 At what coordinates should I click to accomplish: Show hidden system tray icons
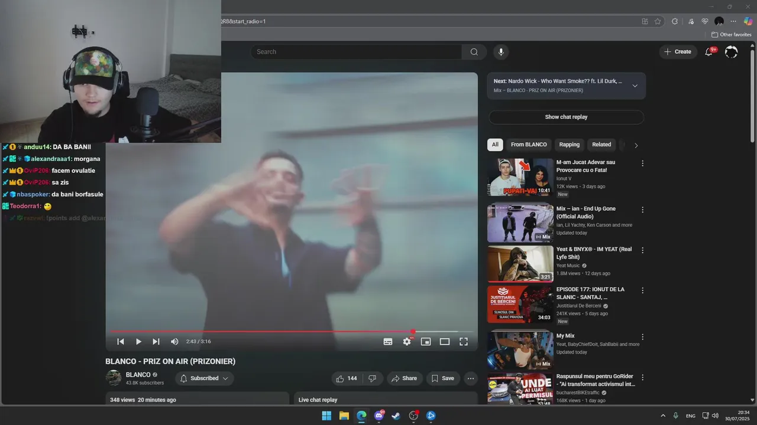tap(662, 416)
